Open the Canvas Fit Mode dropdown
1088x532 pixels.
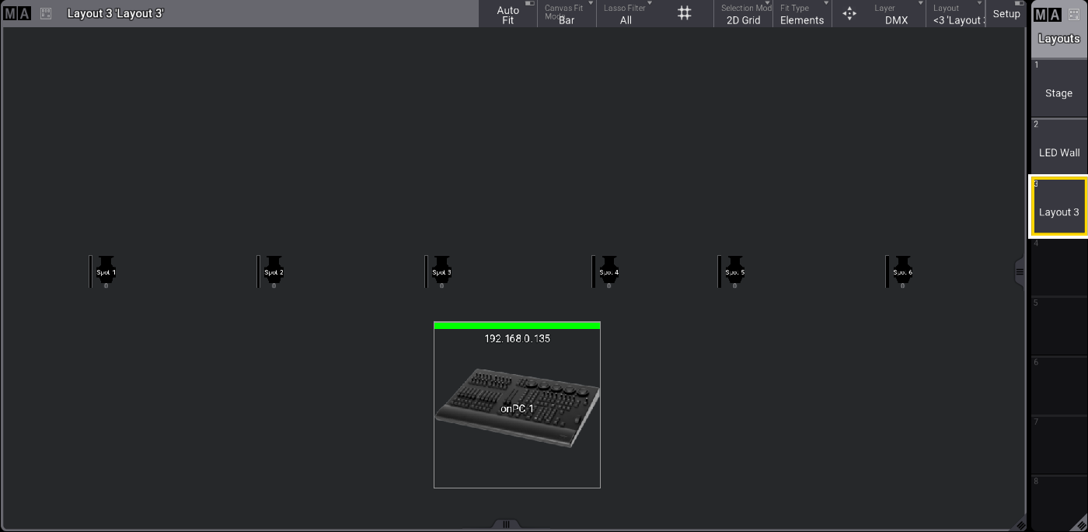click(567, 14)
